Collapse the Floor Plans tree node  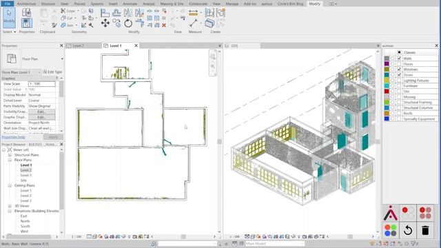point(10,160)
